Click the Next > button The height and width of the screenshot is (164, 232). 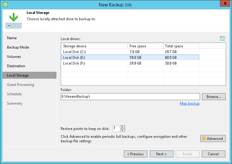pos(161,154)
